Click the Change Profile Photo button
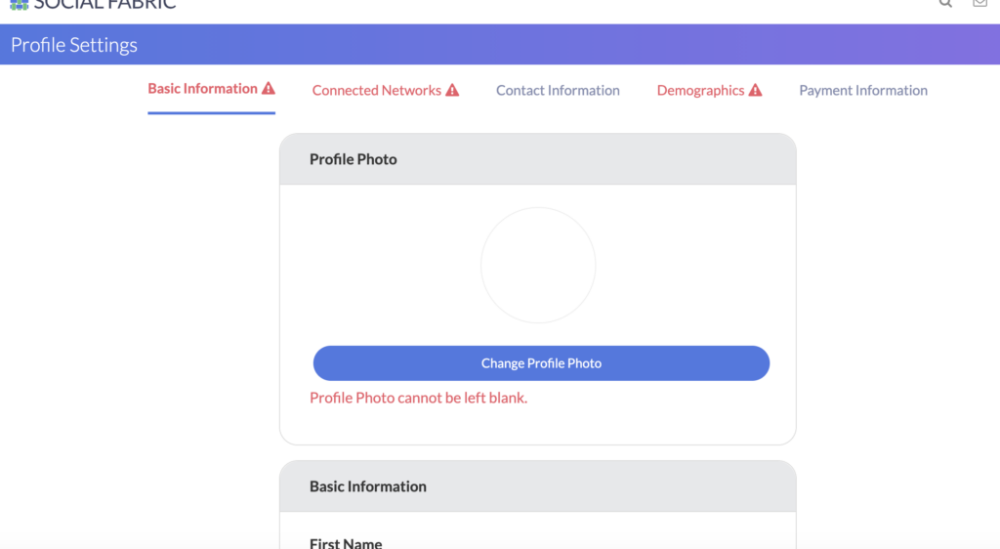The width and height of the screenshot is (1000, 549). coord(541,363)
